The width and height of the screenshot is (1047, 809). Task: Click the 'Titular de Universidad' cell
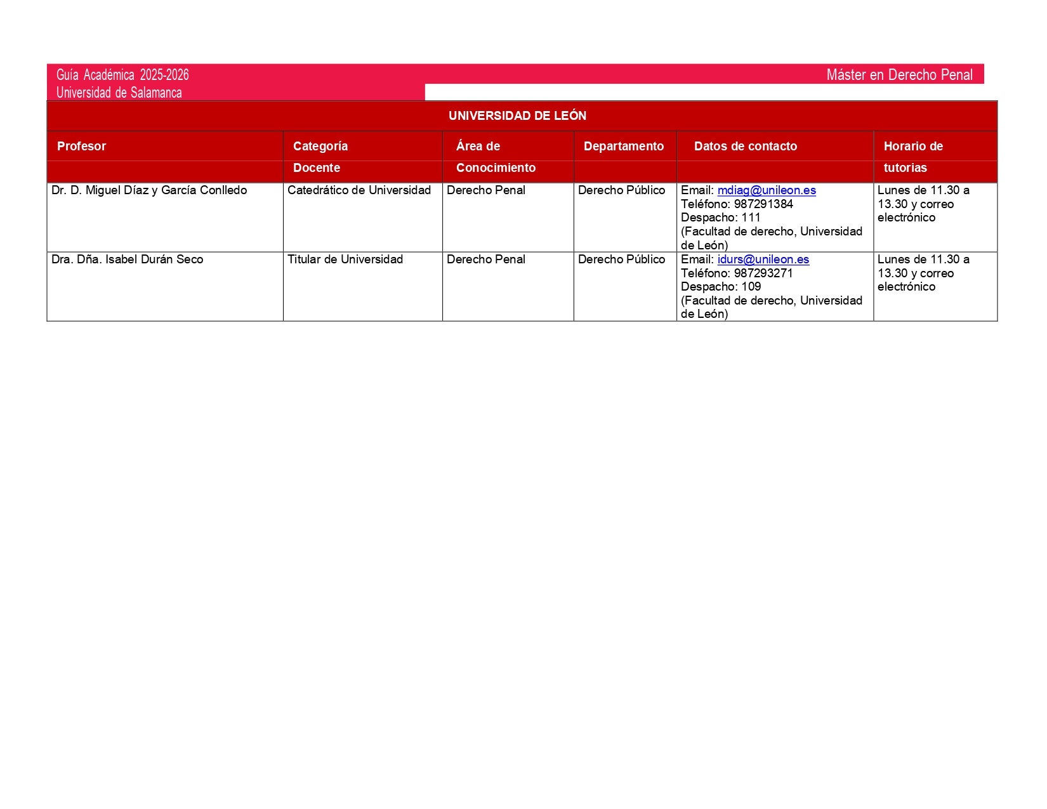pos(345,260)
